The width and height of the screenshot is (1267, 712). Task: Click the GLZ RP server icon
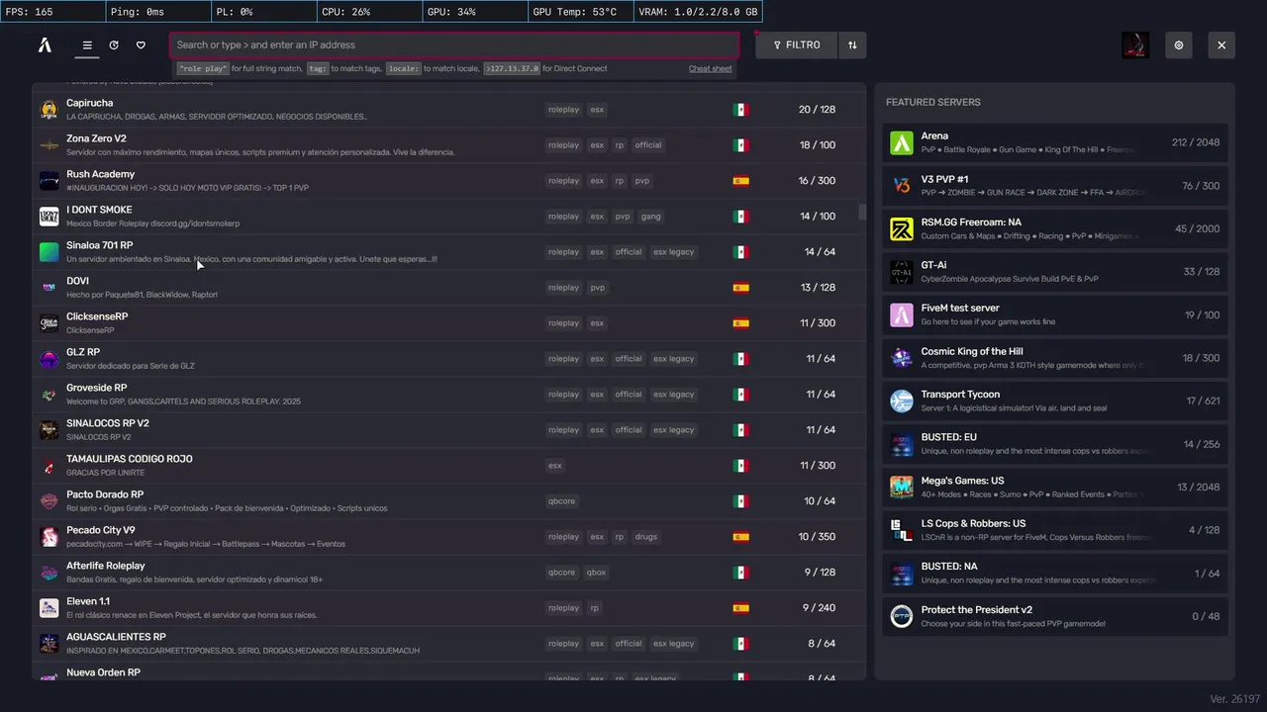49,359
